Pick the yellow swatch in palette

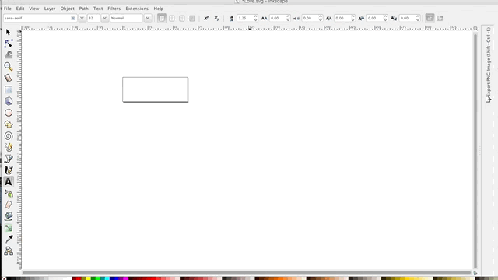[x=88, y=278]
